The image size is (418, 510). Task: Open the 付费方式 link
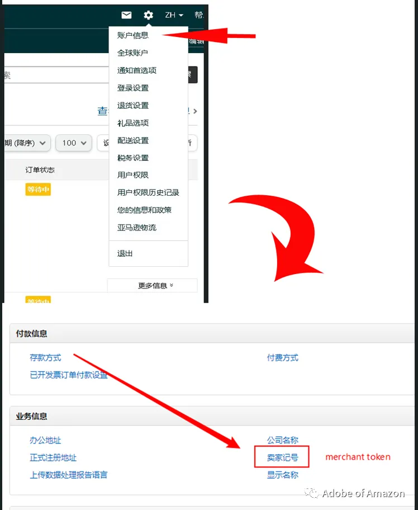coord(283,358)
